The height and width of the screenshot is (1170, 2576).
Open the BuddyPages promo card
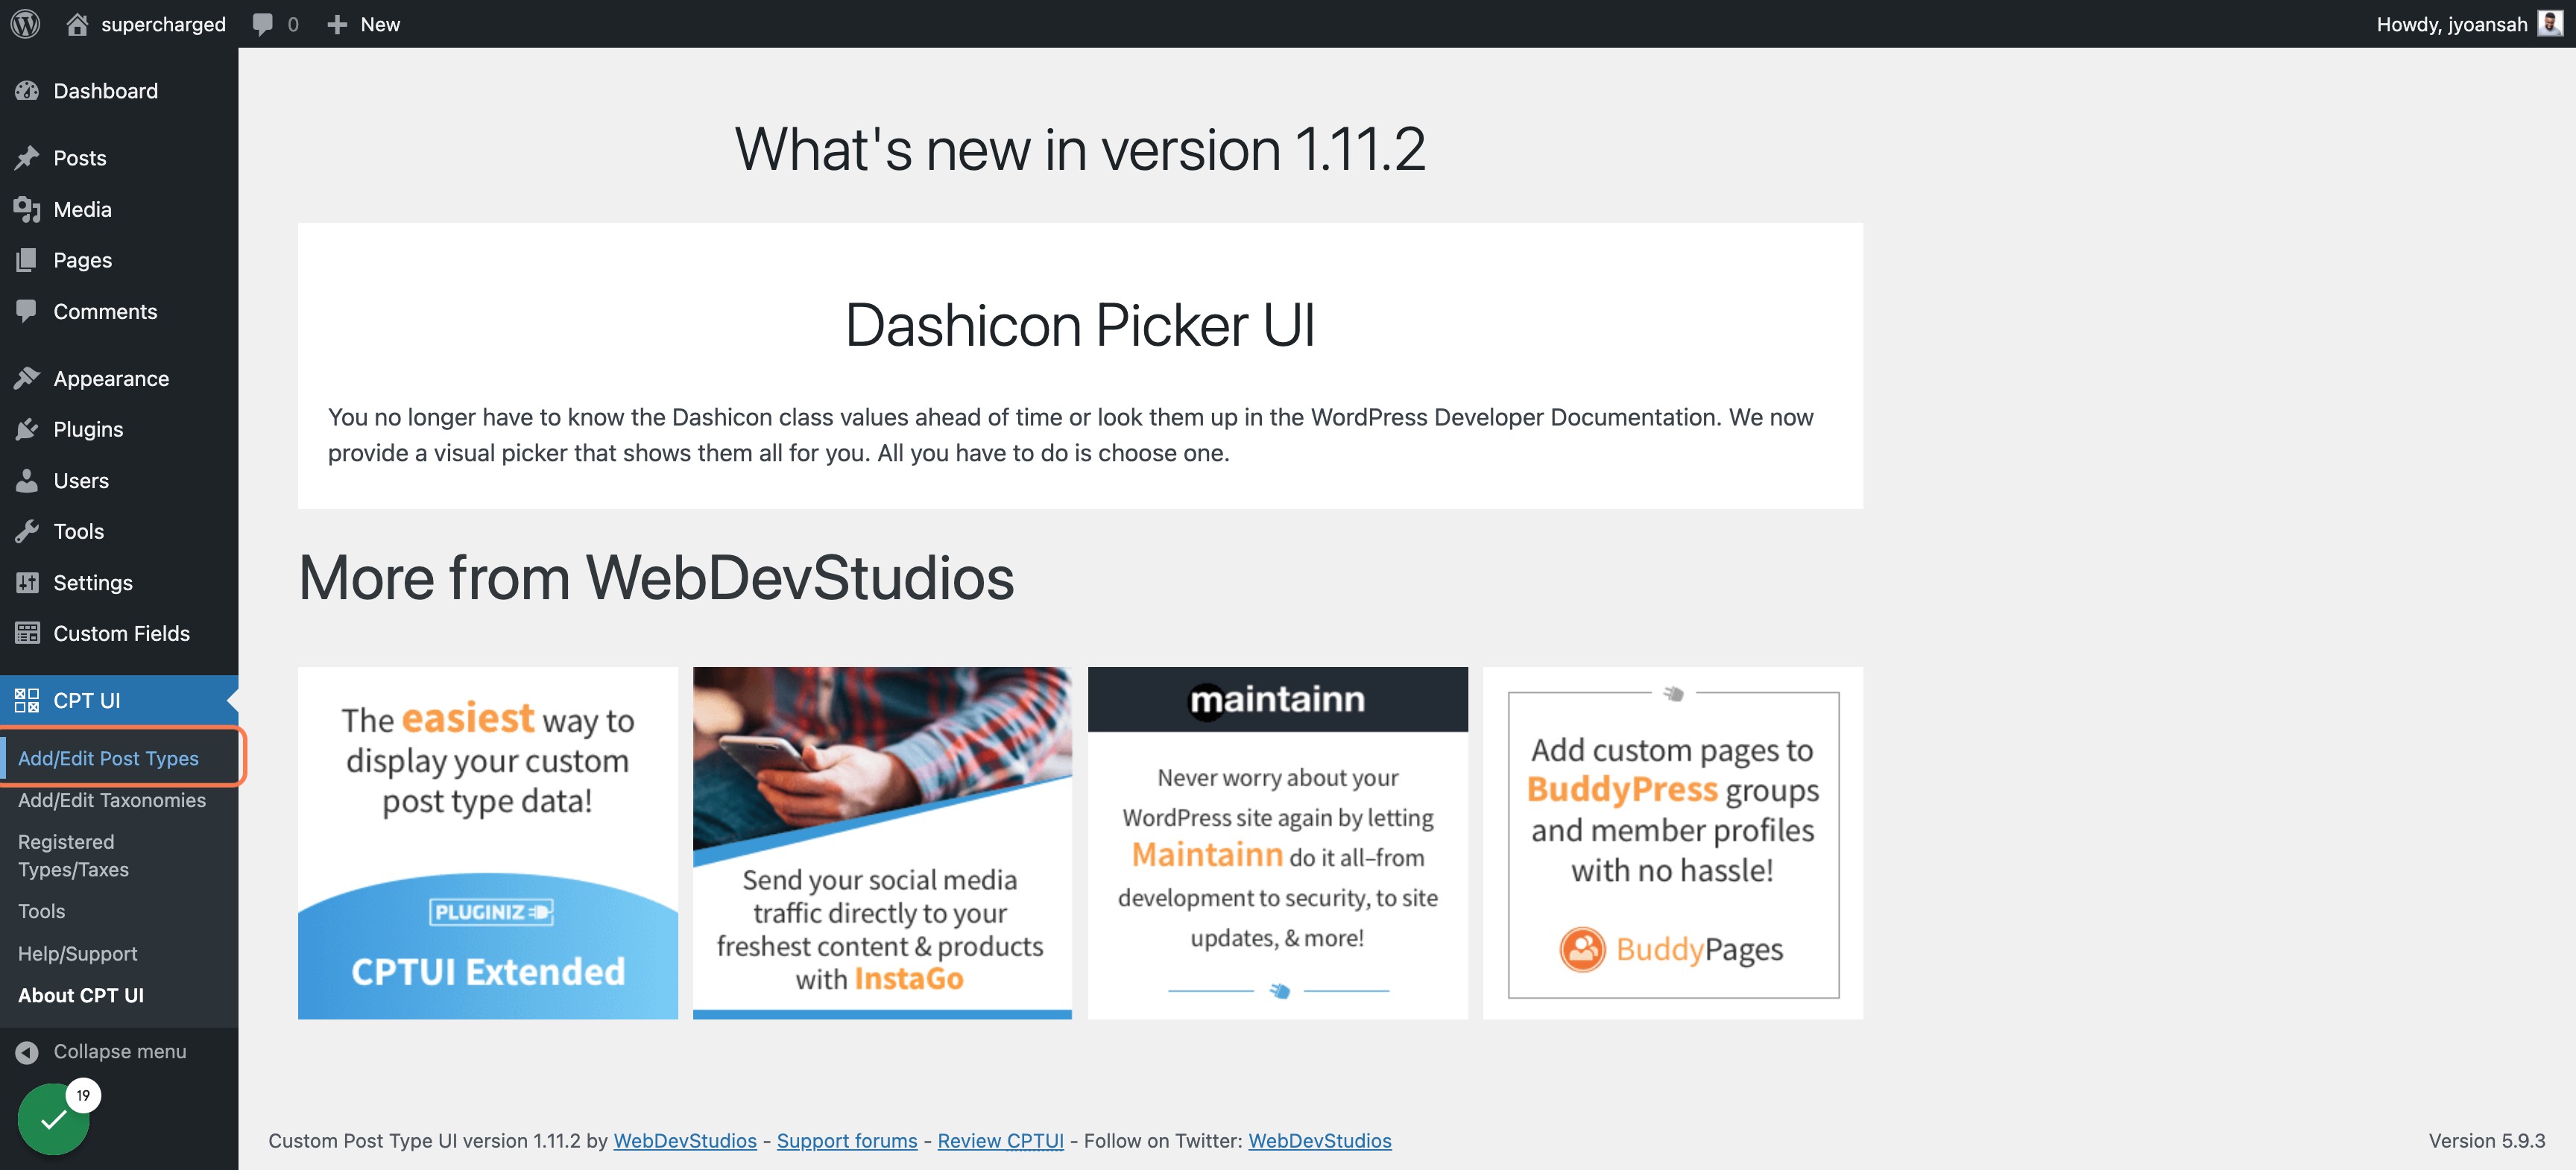1672,843
